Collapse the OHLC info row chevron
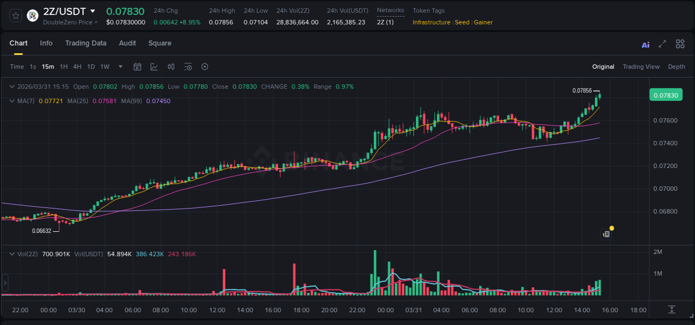This screenshot has width=695, height=325. point(12,87)
